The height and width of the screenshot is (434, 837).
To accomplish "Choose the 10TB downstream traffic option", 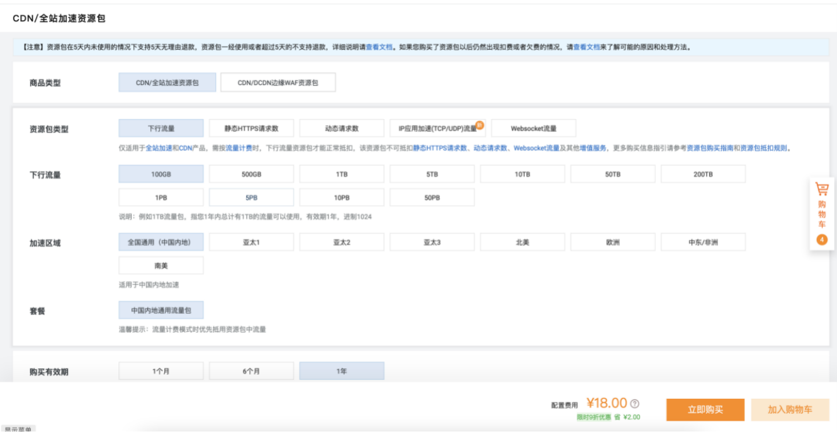I will coord(524,174).
